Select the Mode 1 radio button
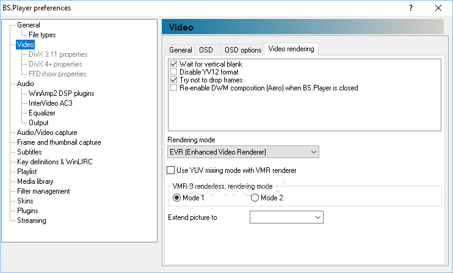Screen dimensions: 453x273 (x=176, y=198)
